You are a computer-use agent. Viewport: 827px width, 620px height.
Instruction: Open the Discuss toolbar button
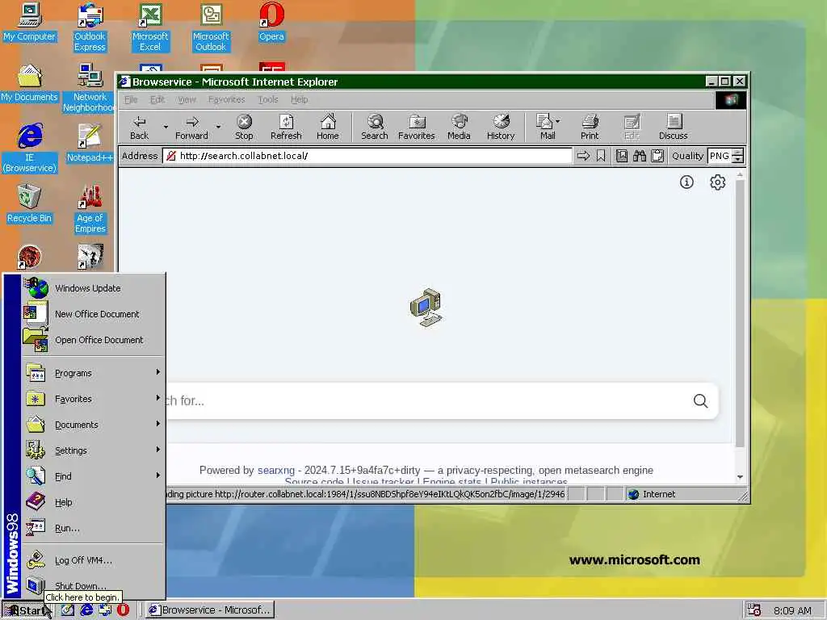[x=673, y=127]
